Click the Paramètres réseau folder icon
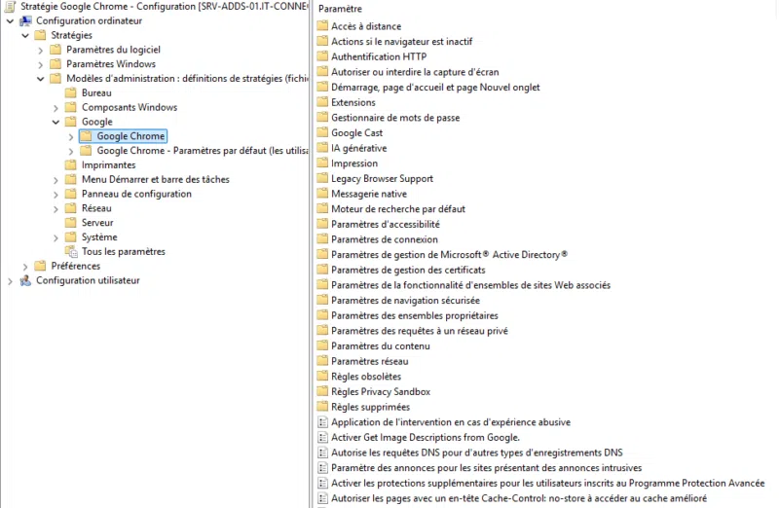 point(323,361)
